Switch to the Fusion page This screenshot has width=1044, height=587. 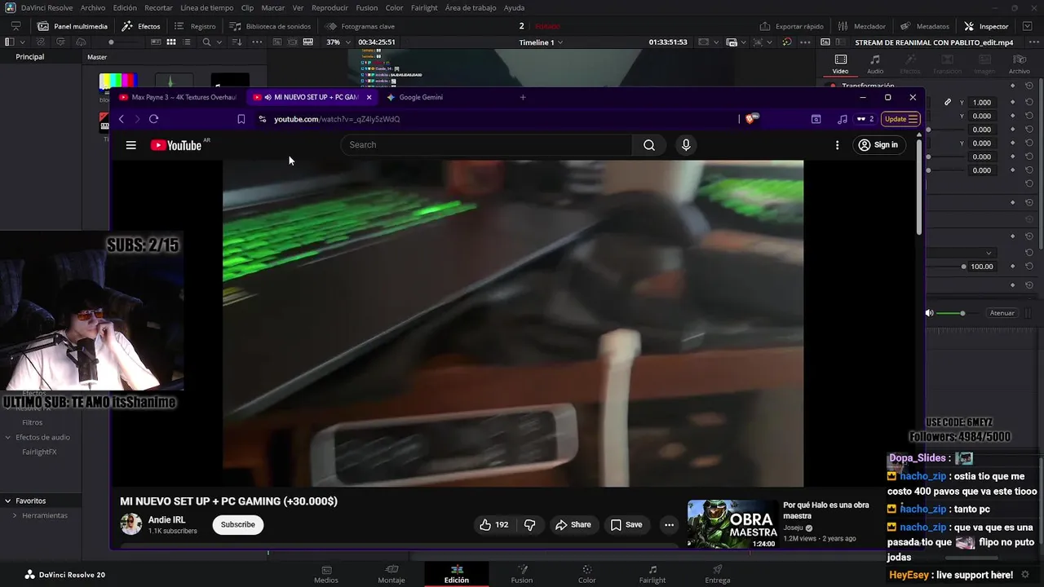522,575
